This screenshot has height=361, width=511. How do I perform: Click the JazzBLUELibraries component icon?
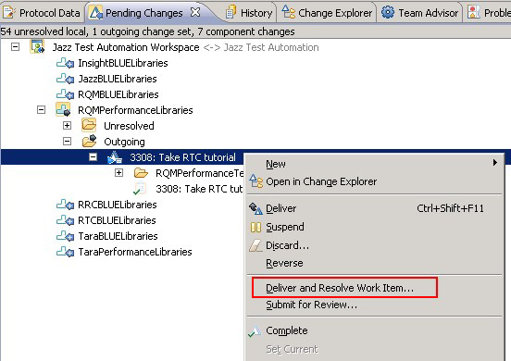click(x=65, y=79)
